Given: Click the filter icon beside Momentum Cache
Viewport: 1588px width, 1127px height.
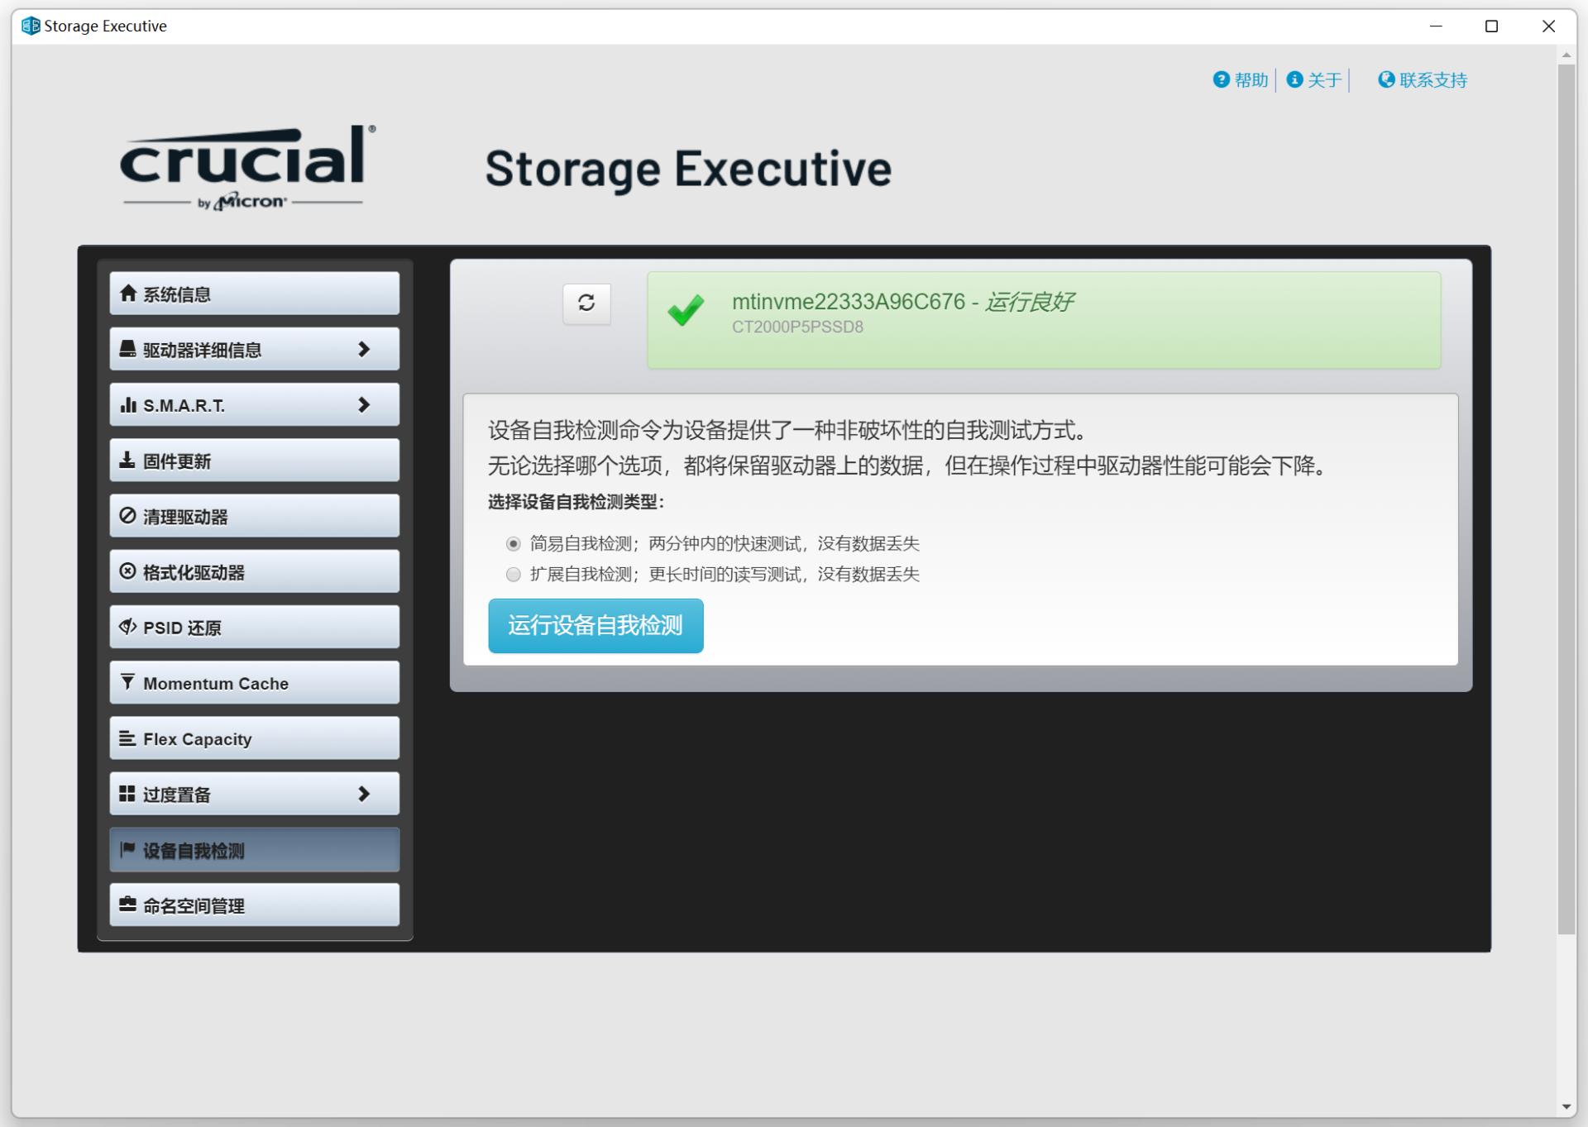Looking at the screenshot, I should tap(127, 682).
